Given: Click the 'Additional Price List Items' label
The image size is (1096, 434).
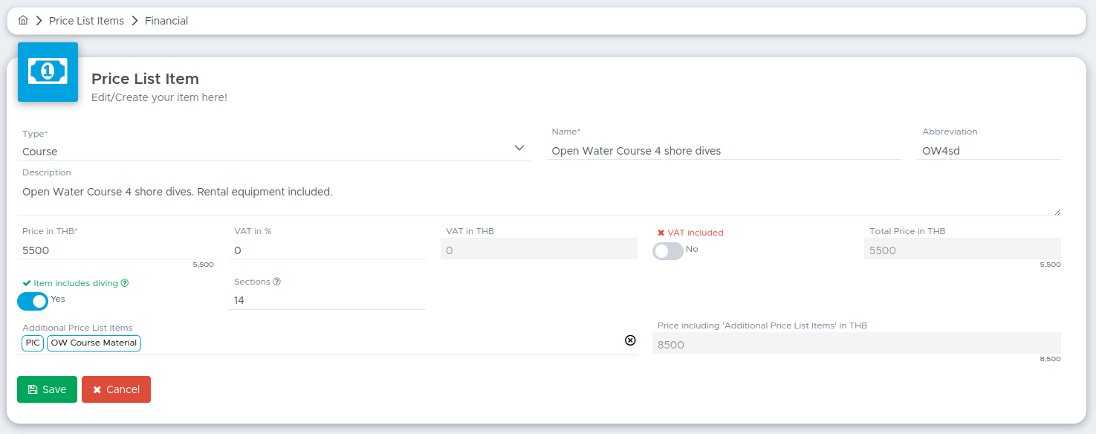Looking at the screenshot, I should [x=77, y=328].
